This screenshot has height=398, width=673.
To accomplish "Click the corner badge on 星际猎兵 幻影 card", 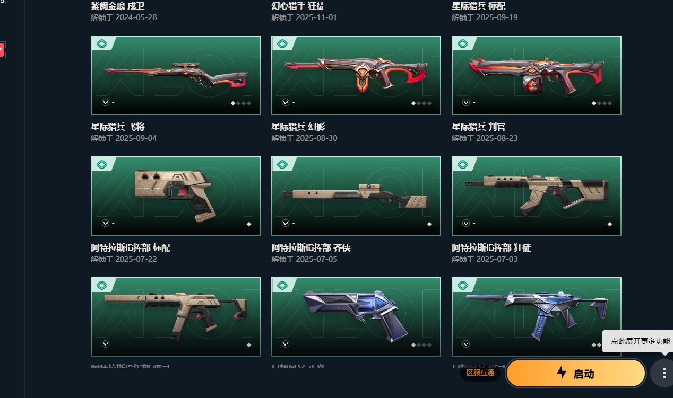I will 283,43.
